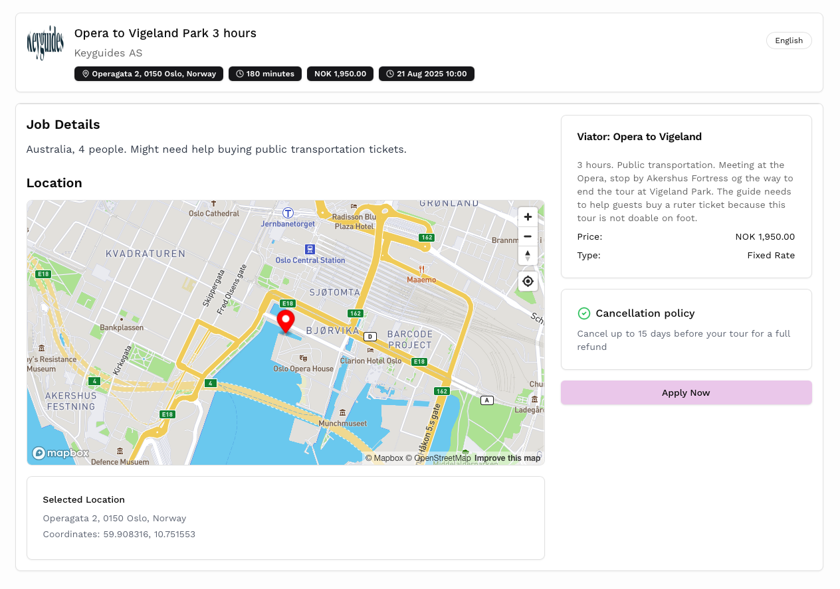Click the Skippergata street label on the map

pos(213,288)
